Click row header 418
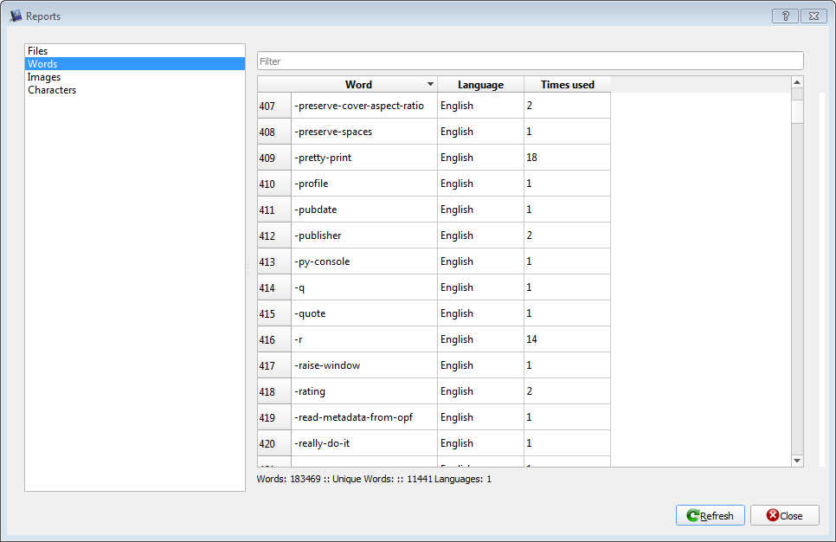 click(274, 391)
